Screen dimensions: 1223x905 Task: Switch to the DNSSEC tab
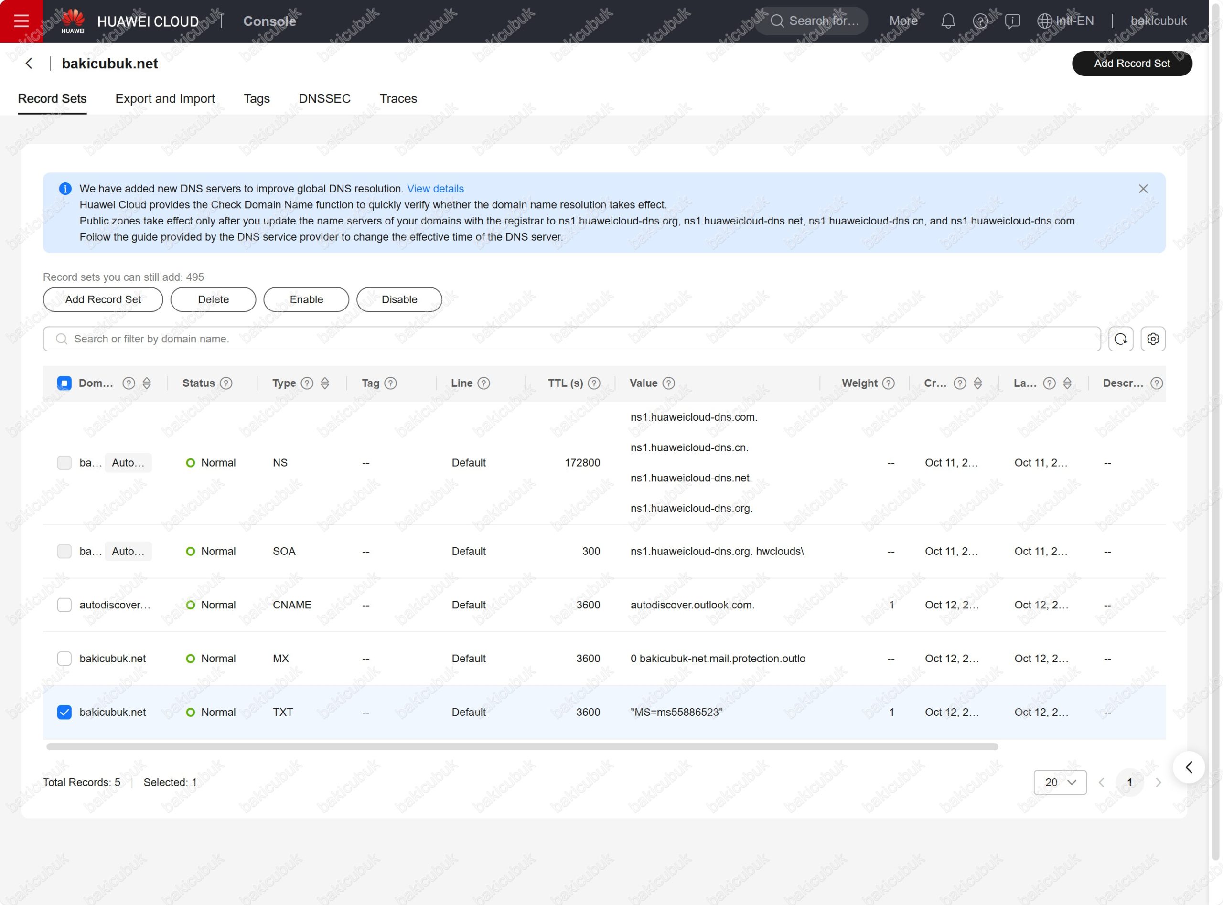(324, 98)
